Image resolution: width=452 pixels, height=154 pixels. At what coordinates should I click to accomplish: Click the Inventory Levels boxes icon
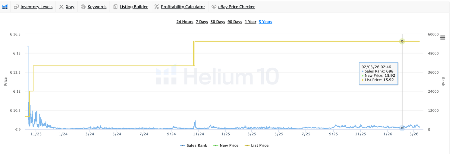[16, 7]
